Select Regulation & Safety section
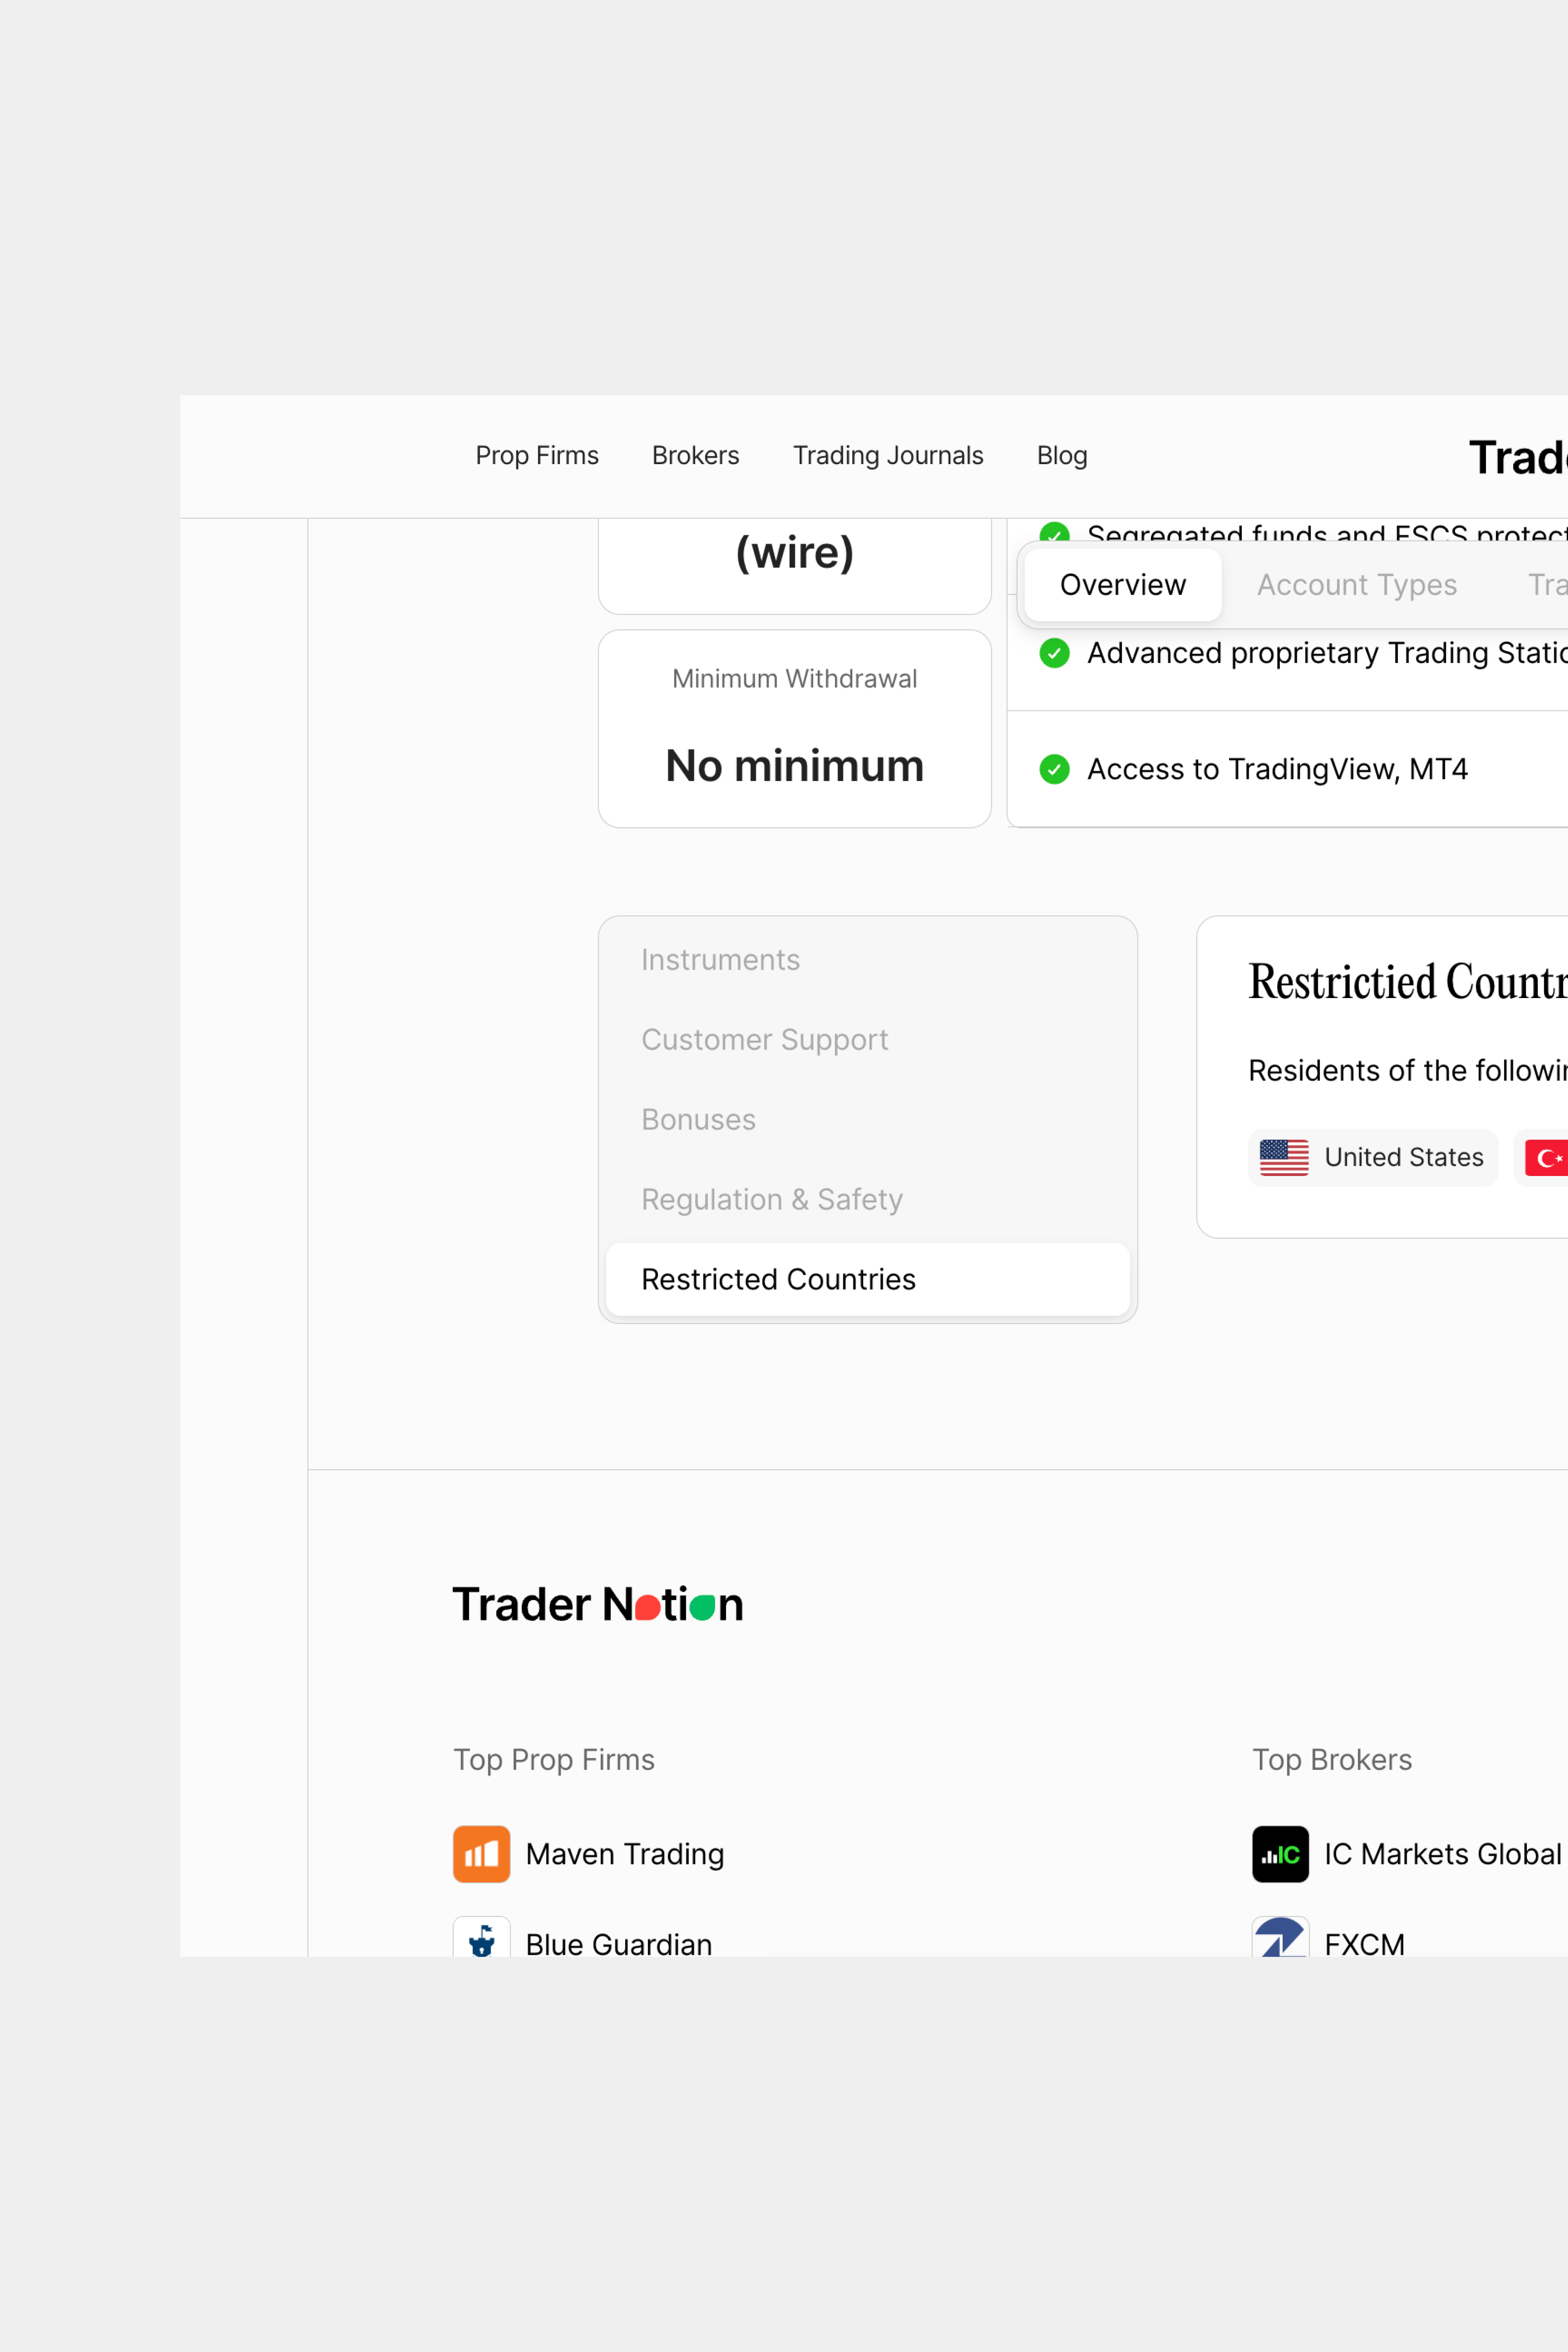 click(771, 1200)
